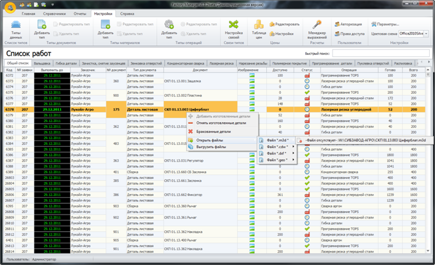
Task: Expand the Файл *.dxf submenu arrow
Action: (x=293, y=153)
